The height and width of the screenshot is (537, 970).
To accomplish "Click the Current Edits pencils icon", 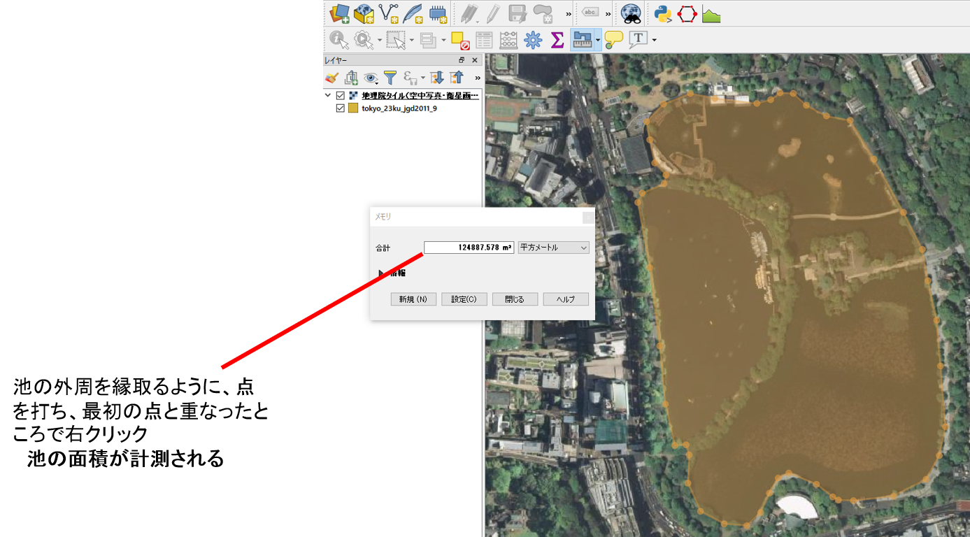I will point(469,13).
